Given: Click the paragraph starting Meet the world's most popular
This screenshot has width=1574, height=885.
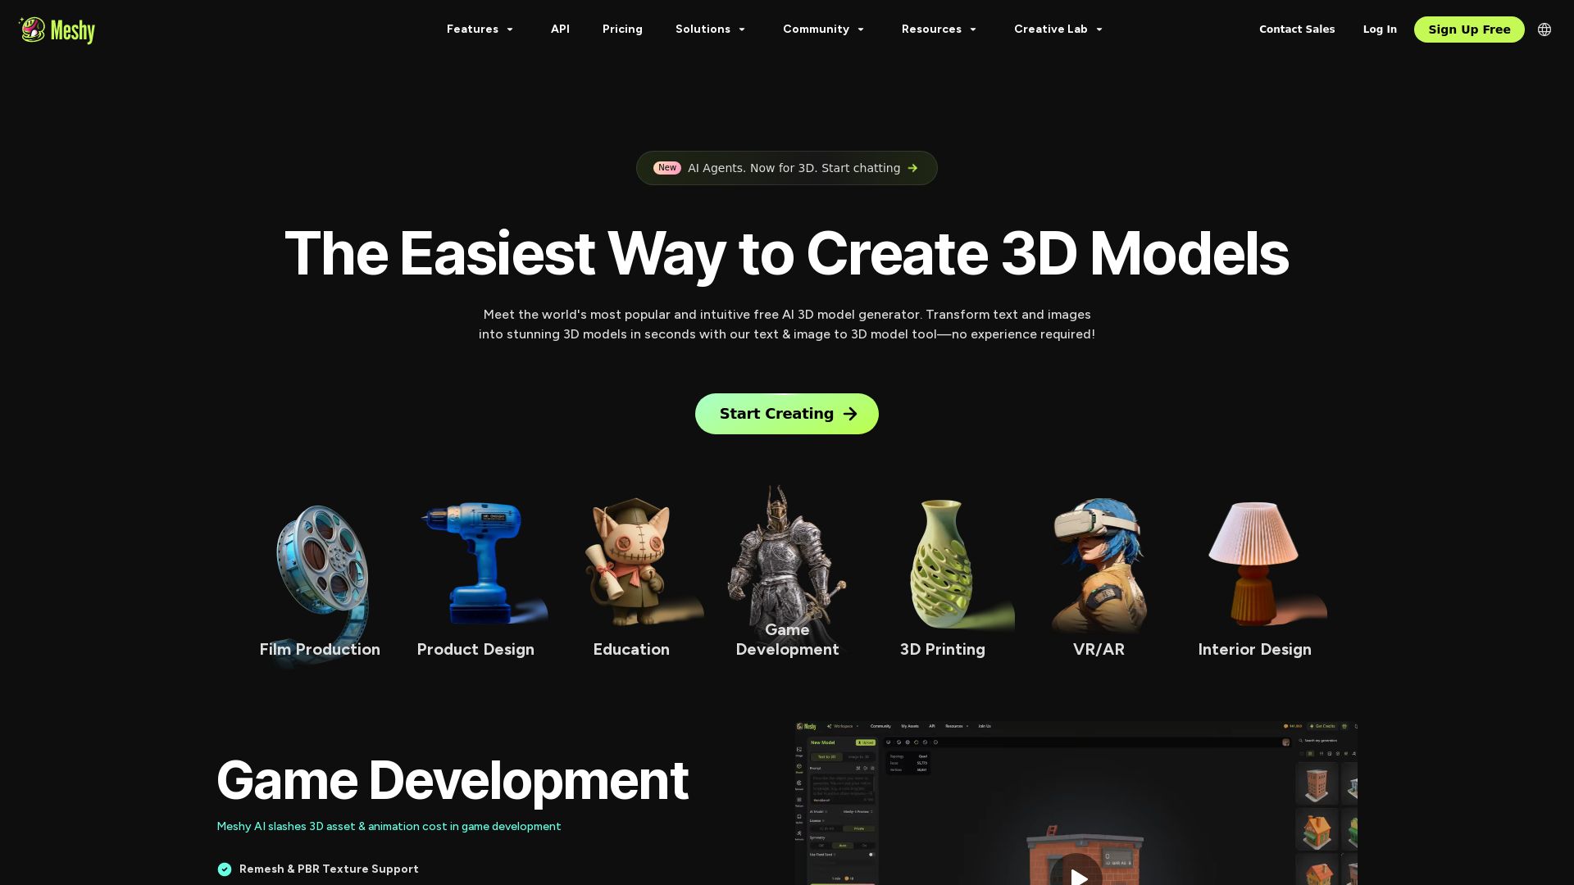Looking at the screenshot, I should [x=787, y=324].
